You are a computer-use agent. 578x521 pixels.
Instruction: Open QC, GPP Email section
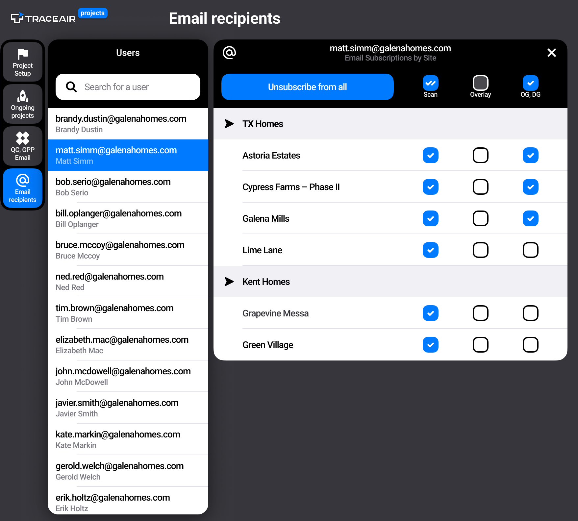pyautogui.click(x=23, y=146)
